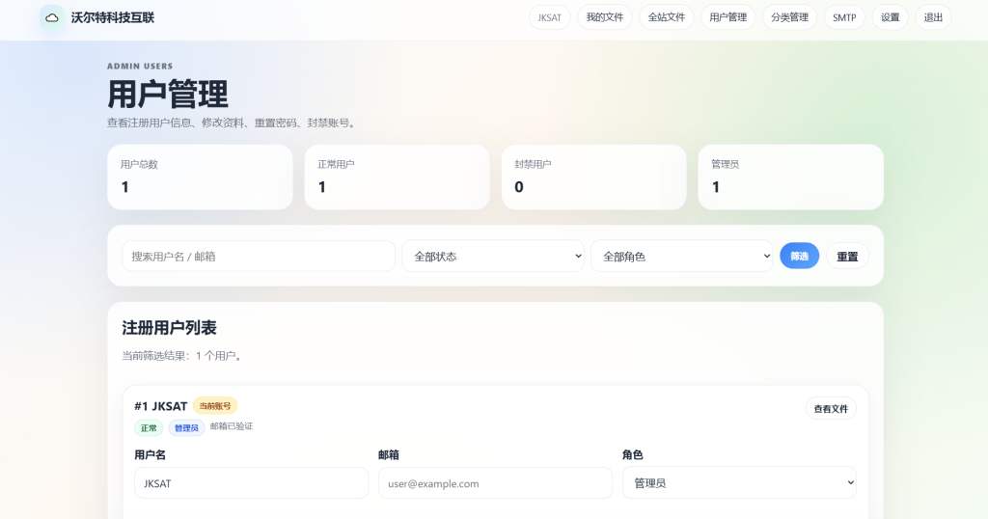Go to 我的文件 in navigation
The width and height of the screenshot is (988, 519).
(605, 17)
